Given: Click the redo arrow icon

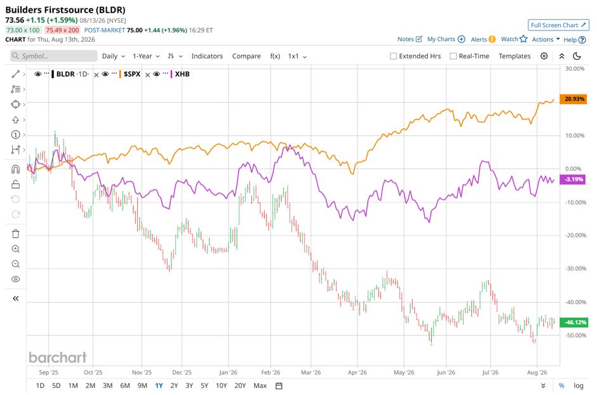Looking at the screenshot, I should [16, 215].
